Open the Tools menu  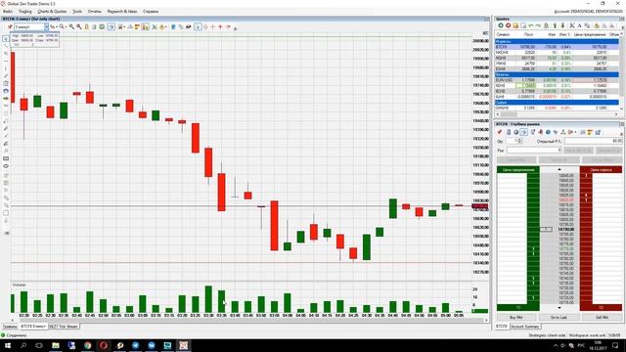(77, 12)
